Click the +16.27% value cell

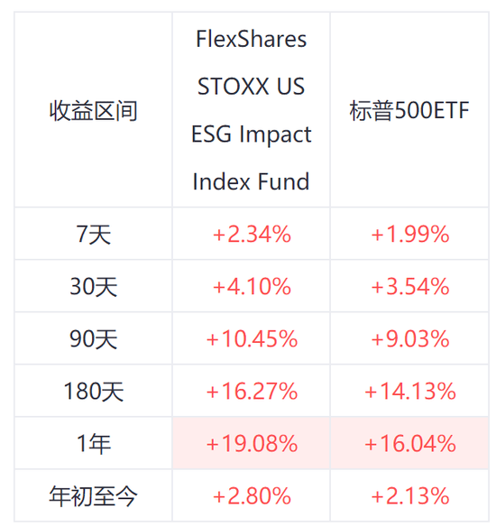click(252, 392)
